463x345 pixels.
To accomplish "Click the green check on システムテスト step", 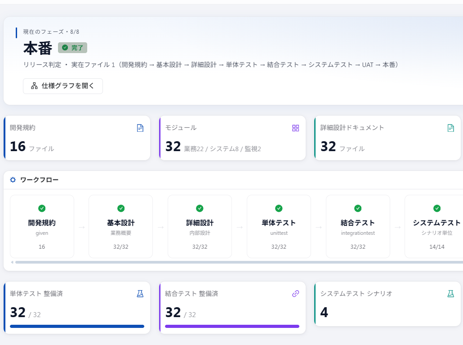I will click(x=437, y=208).
